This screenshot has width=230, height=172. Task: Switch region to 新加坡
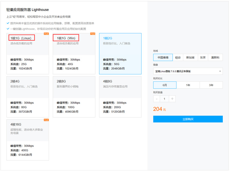pos(190,57)
